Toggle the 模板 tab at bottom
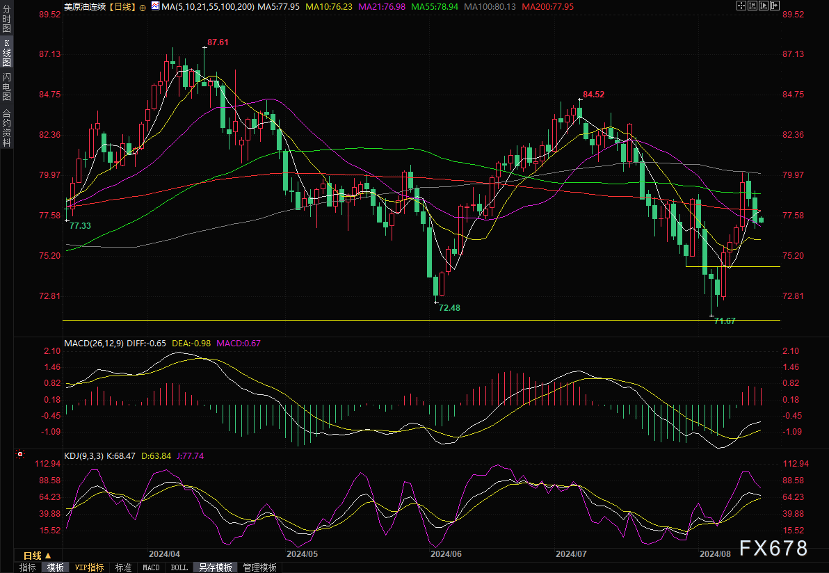Image resolution: width=829 pixels, height=573 pixels. tap(55, 567)
